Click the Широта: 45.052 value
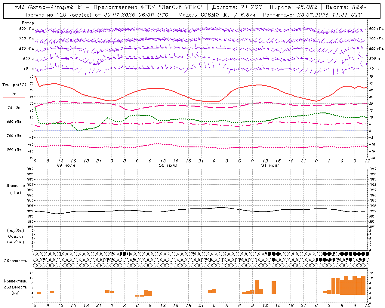Image resolution: width=385 pixels, height=308 pixels. pyautogui.click(x=294, y=8)
